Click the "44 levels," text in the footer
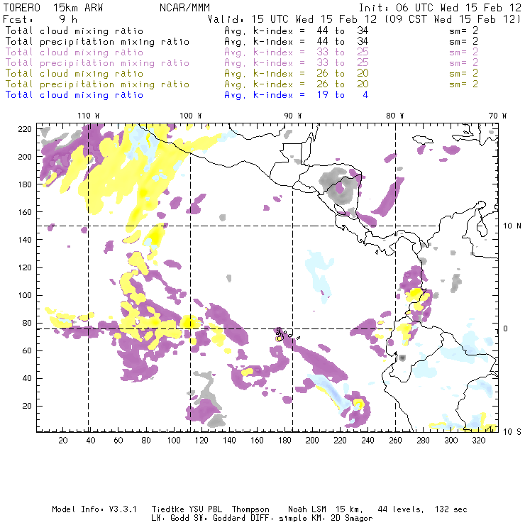 point(401,509)
